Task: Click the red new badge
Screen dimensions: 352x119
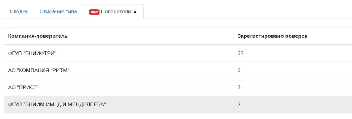Action: click(x=94, y=12)
